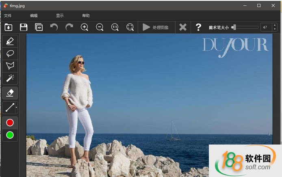Click the open image file icon
This screenshot has height=177, width=282.
[9, 27]
